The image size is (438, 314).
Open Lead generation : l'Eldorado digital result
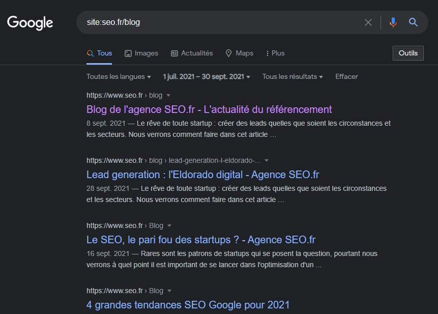[202, 175]
